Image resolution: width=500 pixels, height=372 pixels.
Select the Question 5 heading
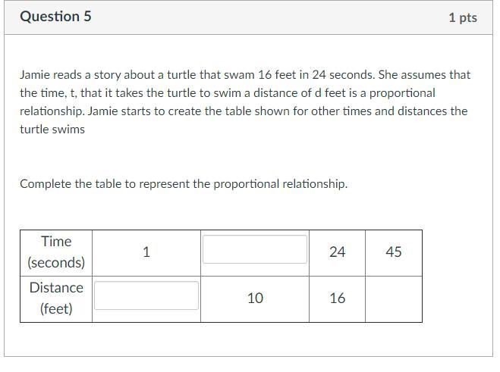click(55, 17)
